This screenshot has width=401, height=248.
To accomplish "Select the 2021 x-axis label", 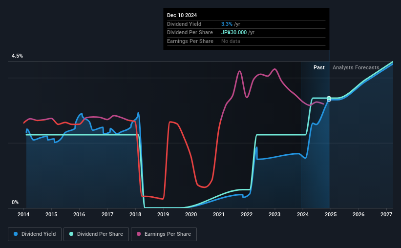I will (x=219, y=214).
